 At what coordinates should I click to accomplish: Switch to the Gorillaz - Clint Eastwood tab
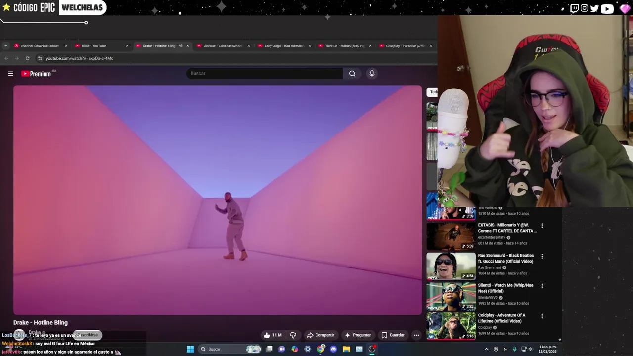(222, 46)
